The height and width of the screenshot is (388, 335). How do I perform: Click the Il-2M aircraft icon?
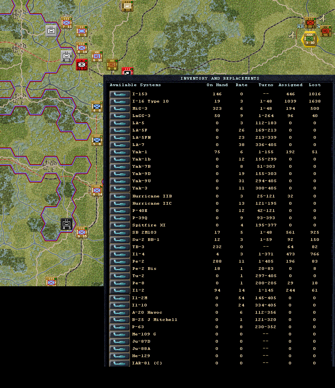[x=120, y=298]
